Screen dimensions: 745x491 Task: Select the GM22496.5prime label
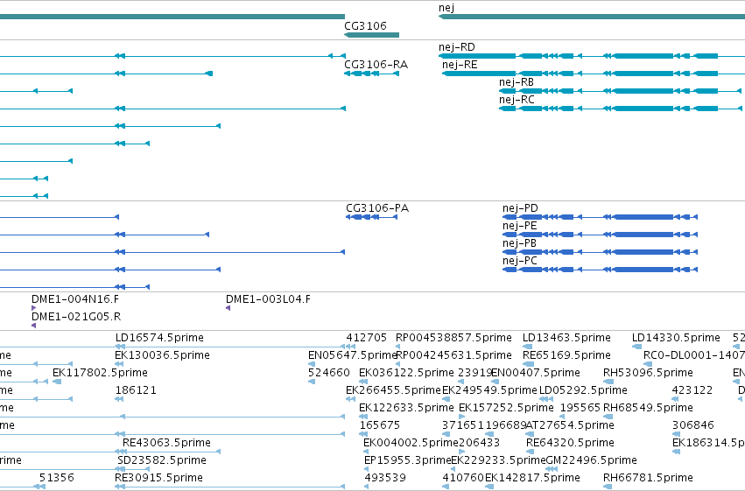[592, 460]
